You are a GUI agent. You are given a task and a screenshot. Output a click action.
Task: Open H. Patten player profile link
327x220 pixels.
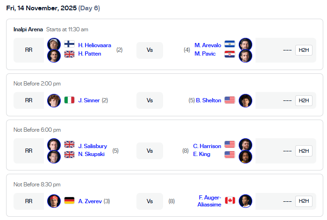pos(90,54)
